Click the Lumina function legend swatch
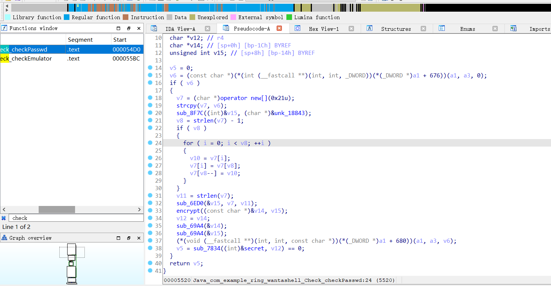 coord(289,17)
